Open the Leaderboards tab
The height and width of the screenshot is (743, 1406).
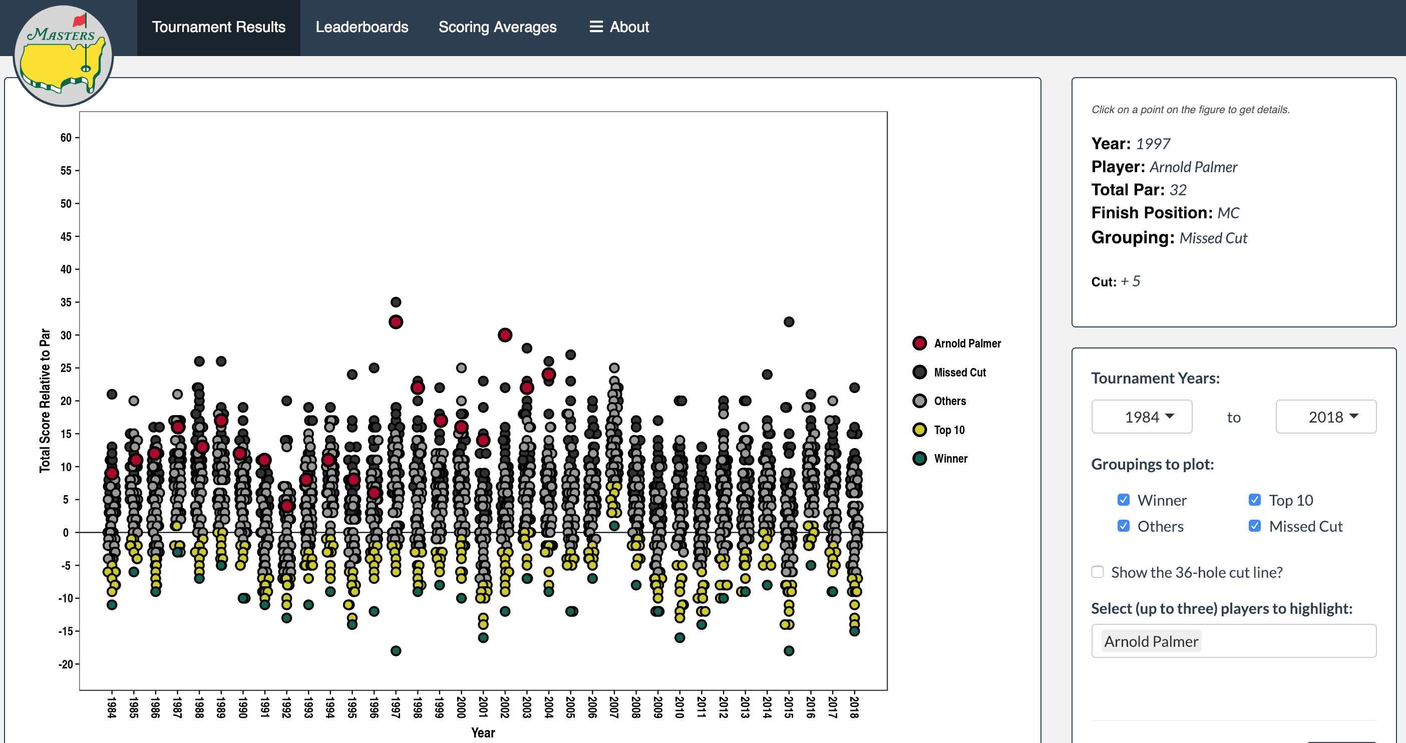362,28
